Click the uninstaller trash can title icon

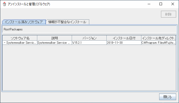(x=4, y=4)
